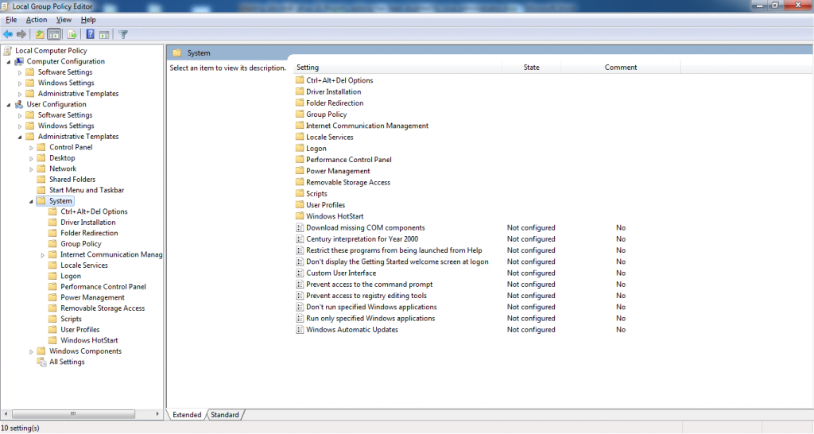Image resolution: width=814 pixels, height=434 pixels.
Task: Collapse the Computer Configuration node
Action: (9, 61)
